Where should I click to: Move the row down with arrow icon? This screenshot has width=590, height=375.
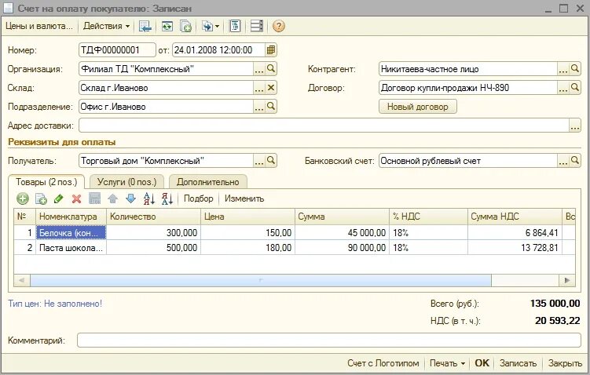click(x=130, y=198)
